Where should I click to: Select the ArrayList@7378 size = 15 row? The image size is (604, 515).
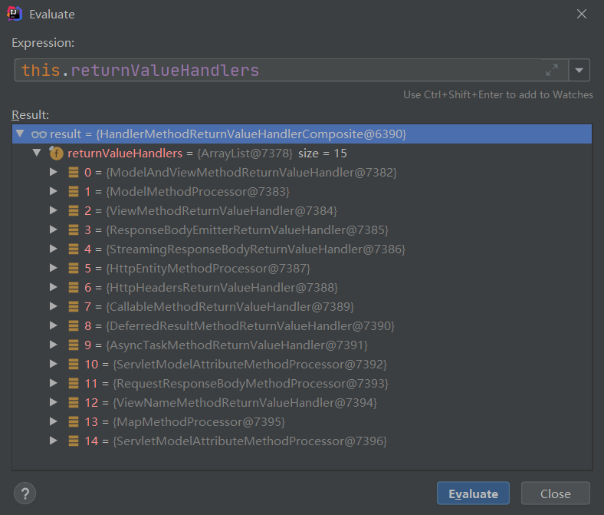(302, 154)
